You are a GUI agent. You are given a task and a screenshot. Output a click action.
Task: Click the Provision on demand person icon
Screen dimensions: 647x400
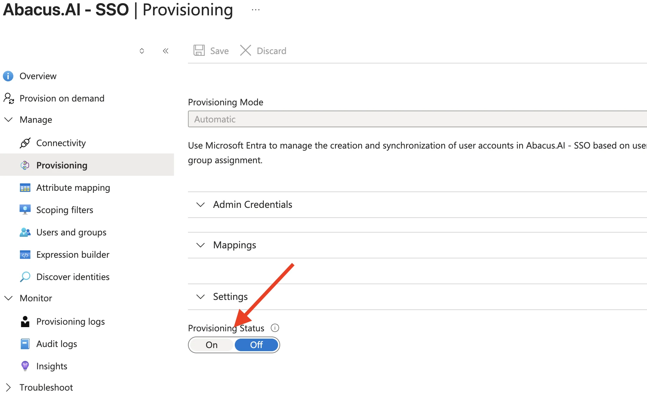(x=9, y=98)
